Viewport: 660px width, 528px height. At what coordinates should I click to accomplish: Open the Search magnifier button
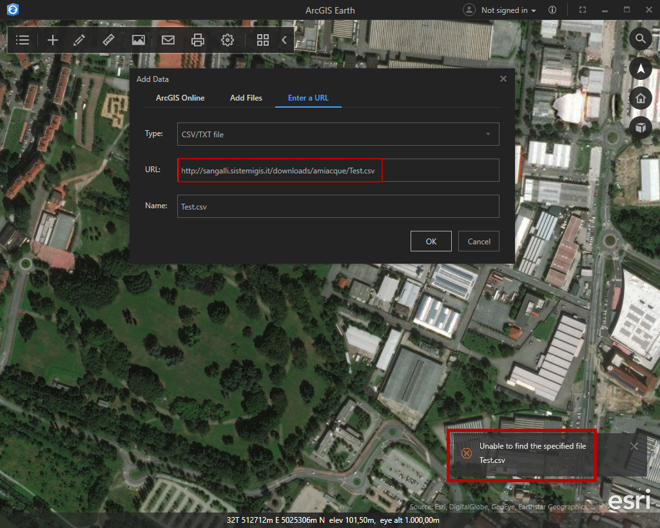point(640,39)
